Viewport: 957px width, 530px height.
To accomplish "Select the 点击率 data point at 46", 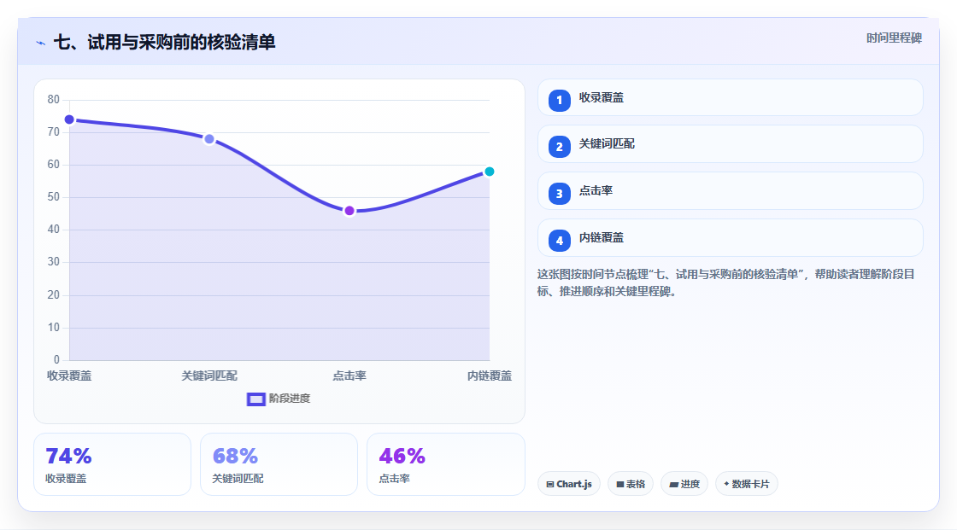I will (x=349, y=211).
